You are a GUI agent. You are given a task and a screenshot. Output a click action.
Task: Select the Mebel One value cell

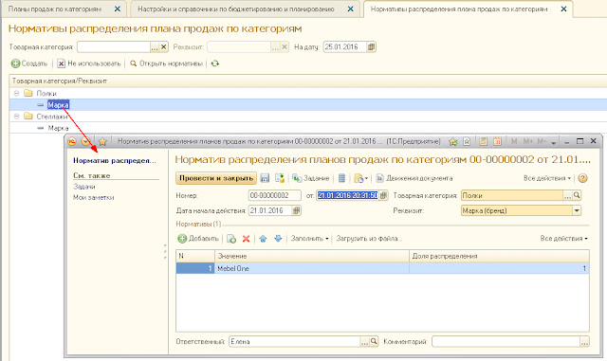312,268
